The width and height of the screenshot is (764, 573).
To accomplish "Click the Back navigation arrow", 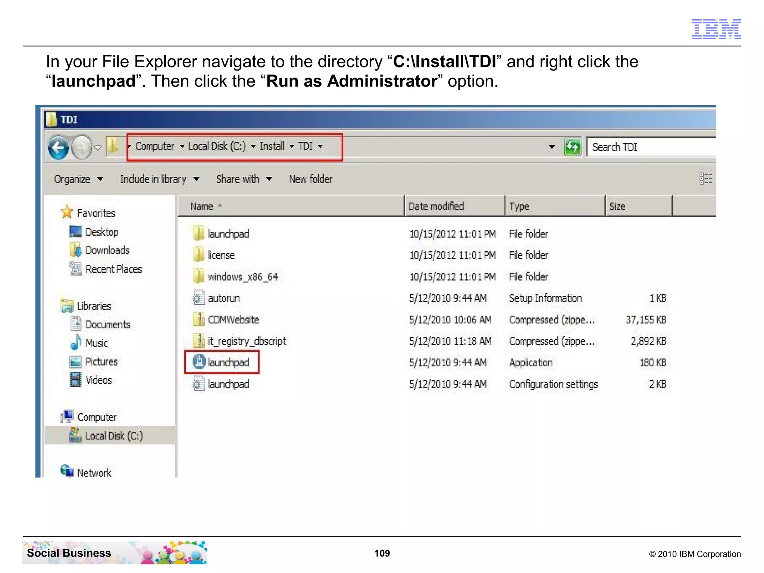I will [x=59, y=147].
